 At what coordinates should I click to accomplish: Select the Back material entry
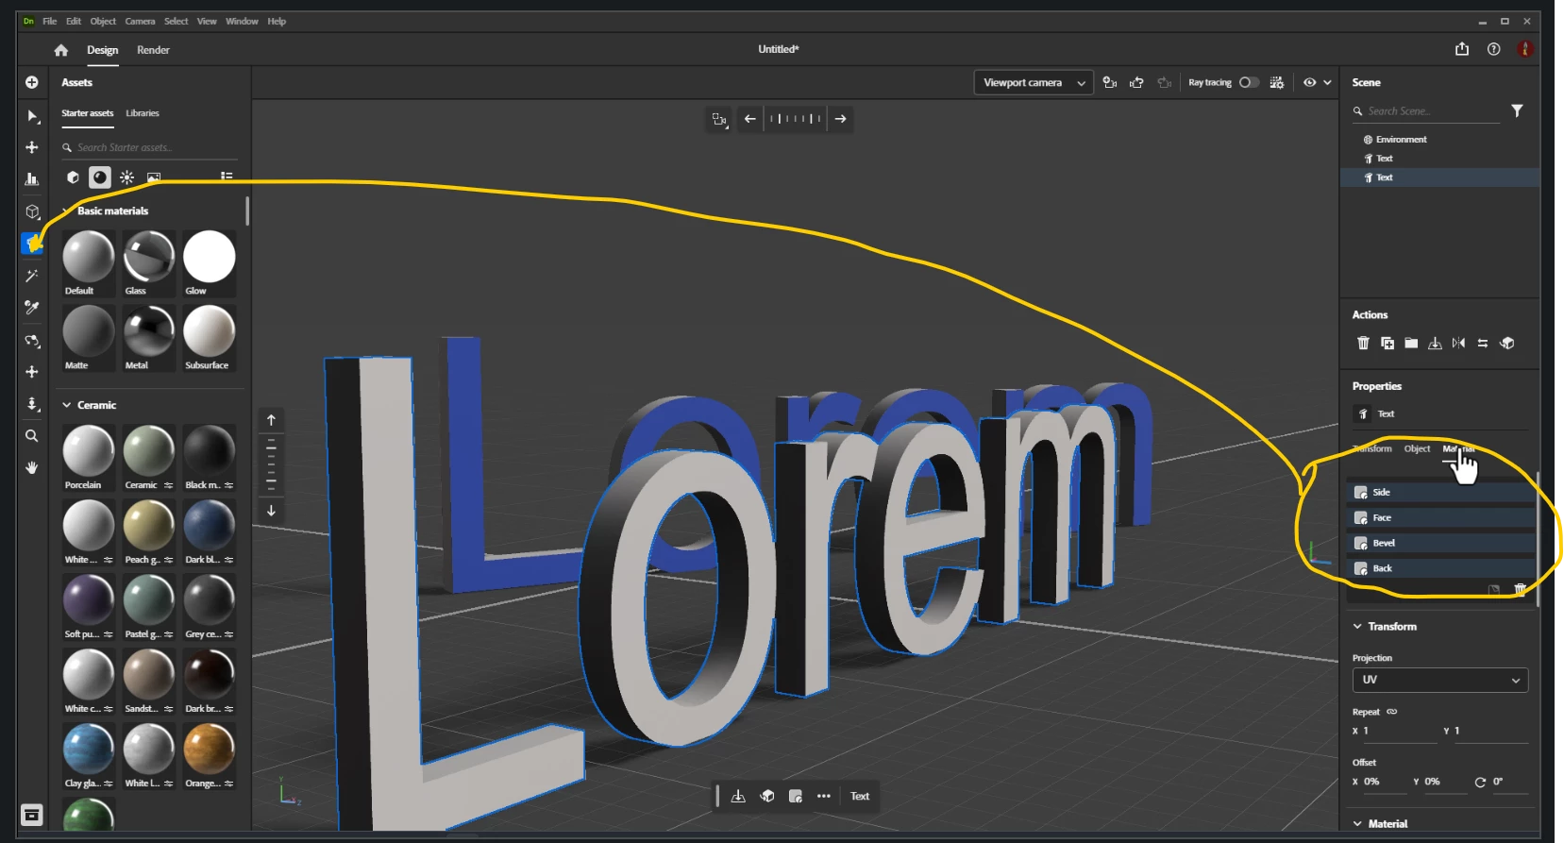click(1440, 568)
